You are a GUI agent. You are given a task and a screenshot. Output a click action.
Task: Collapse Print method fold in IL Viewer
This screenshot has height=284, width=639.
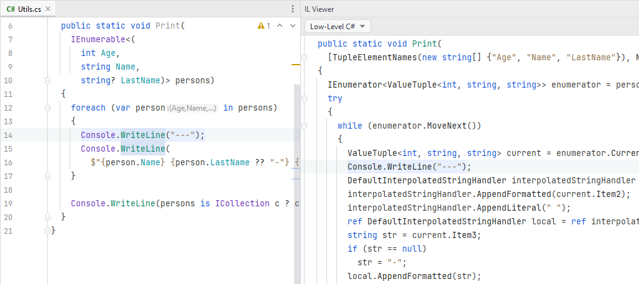(304, 57)
